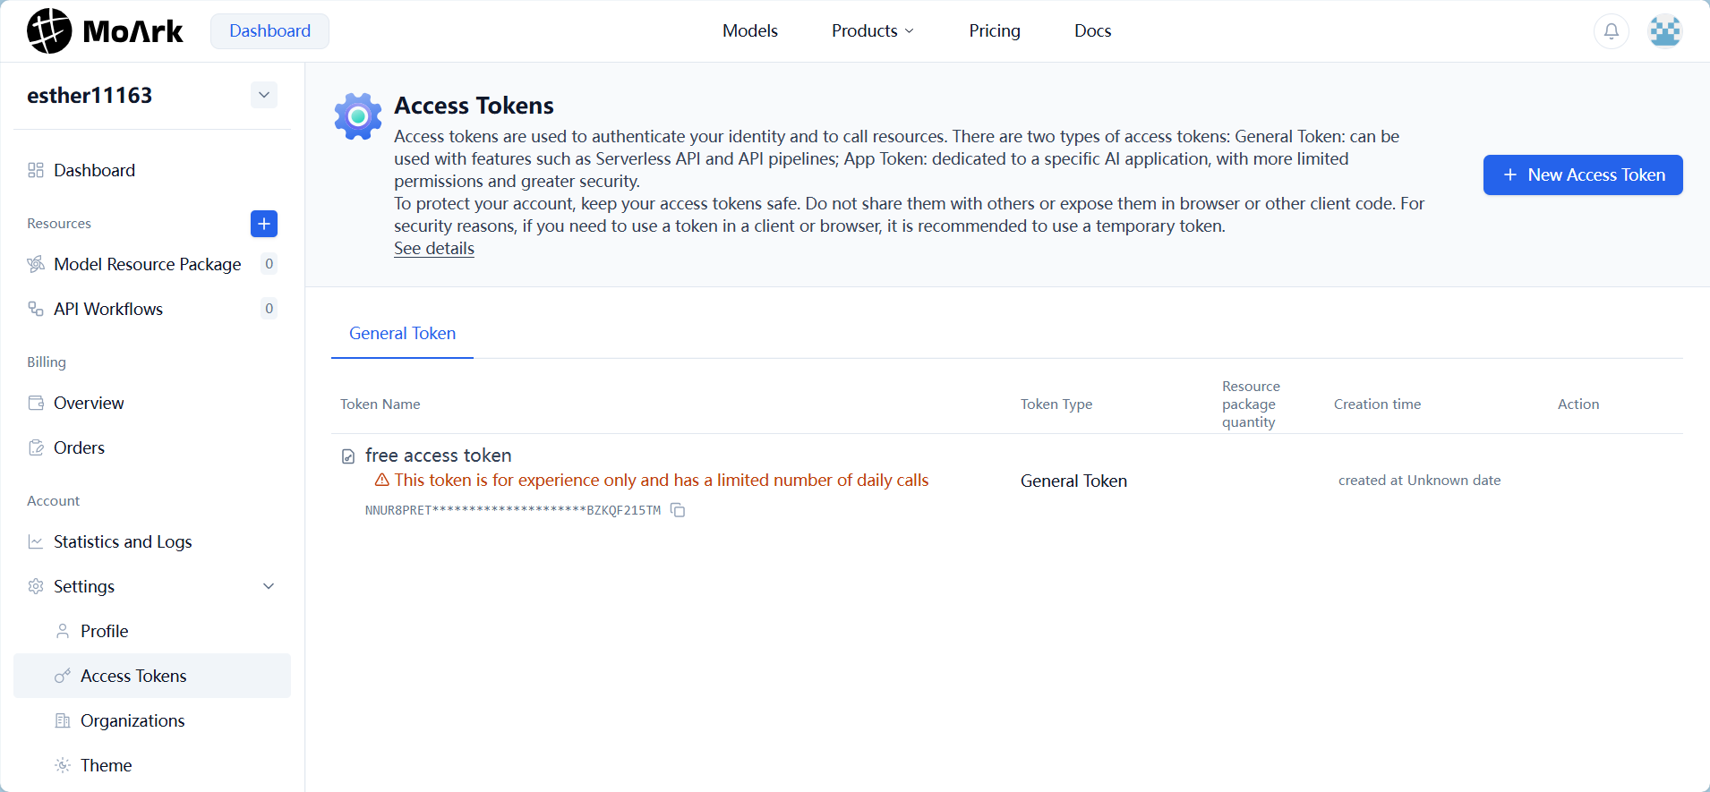The image size is (1710, 792).
Task: Go to Statistics and Logs
Action: pos(123,541)
